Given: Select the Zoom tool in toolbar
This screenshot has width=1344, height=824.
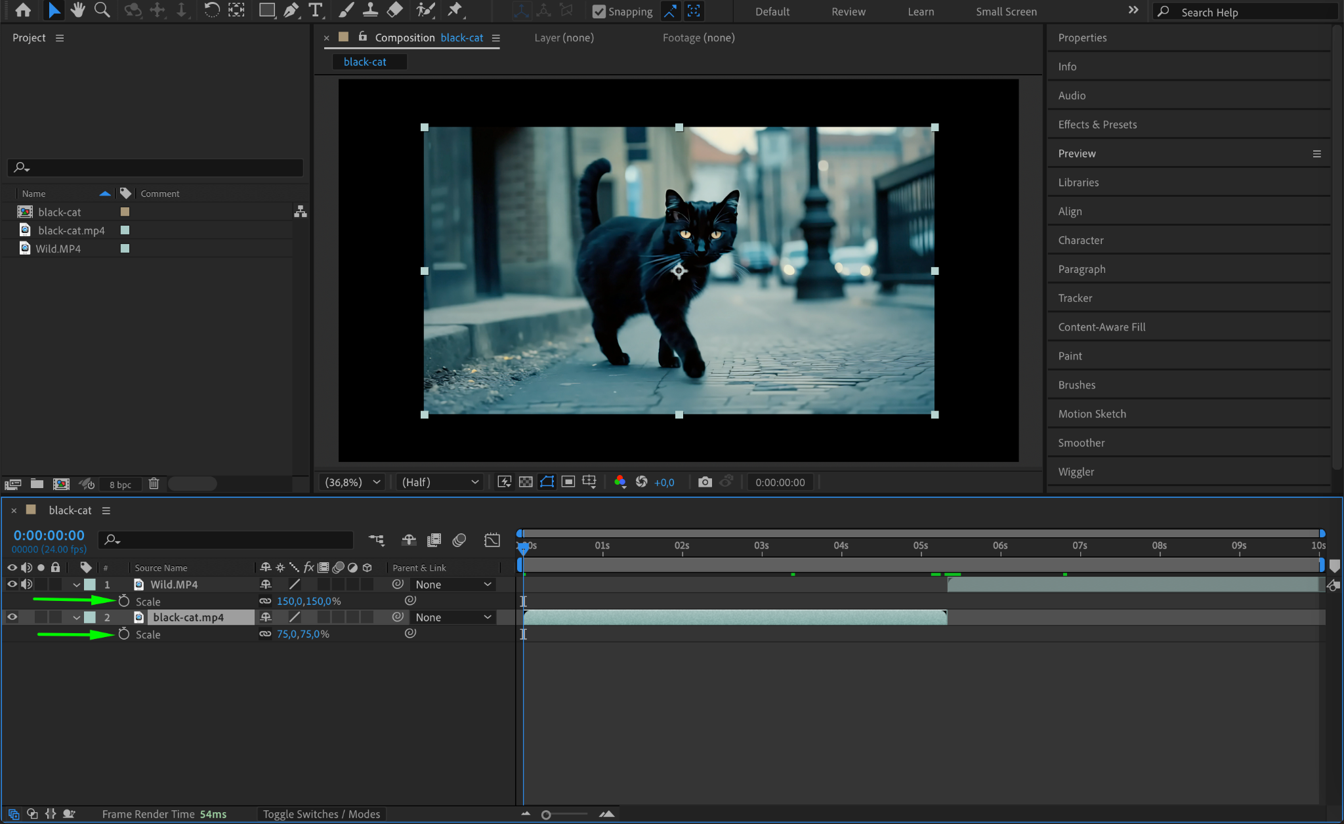Looking at the screenshot, I should pos(102,10).
